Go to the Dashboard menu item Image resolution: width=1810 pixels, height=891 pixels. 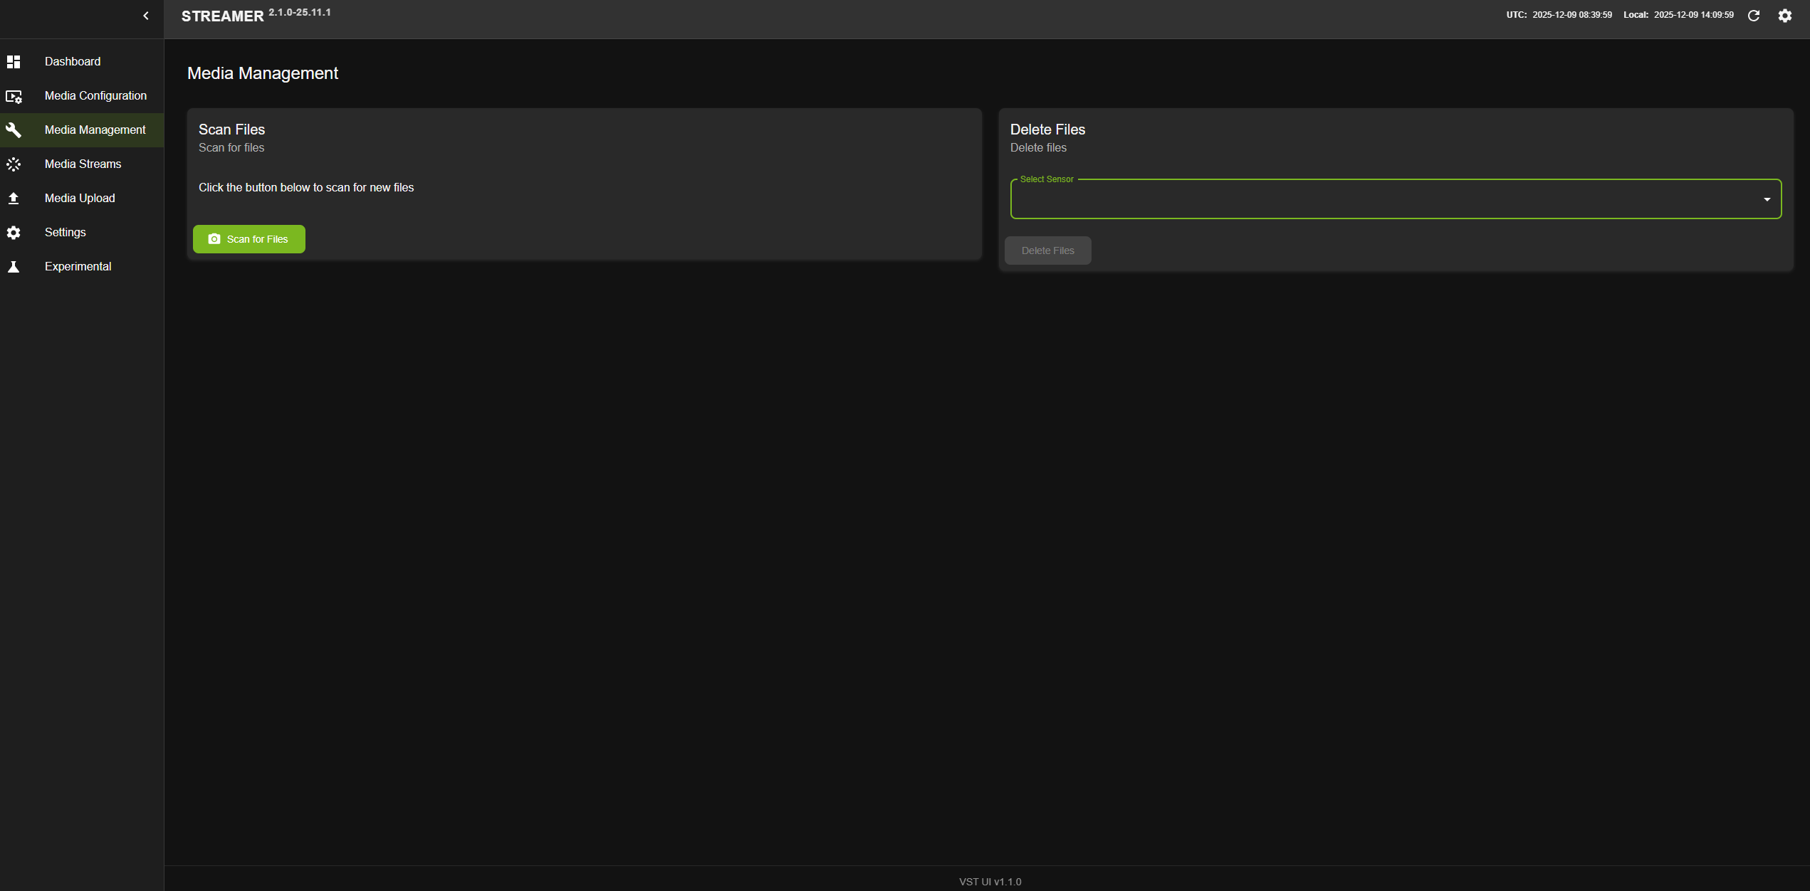click(x=73, y=62)
